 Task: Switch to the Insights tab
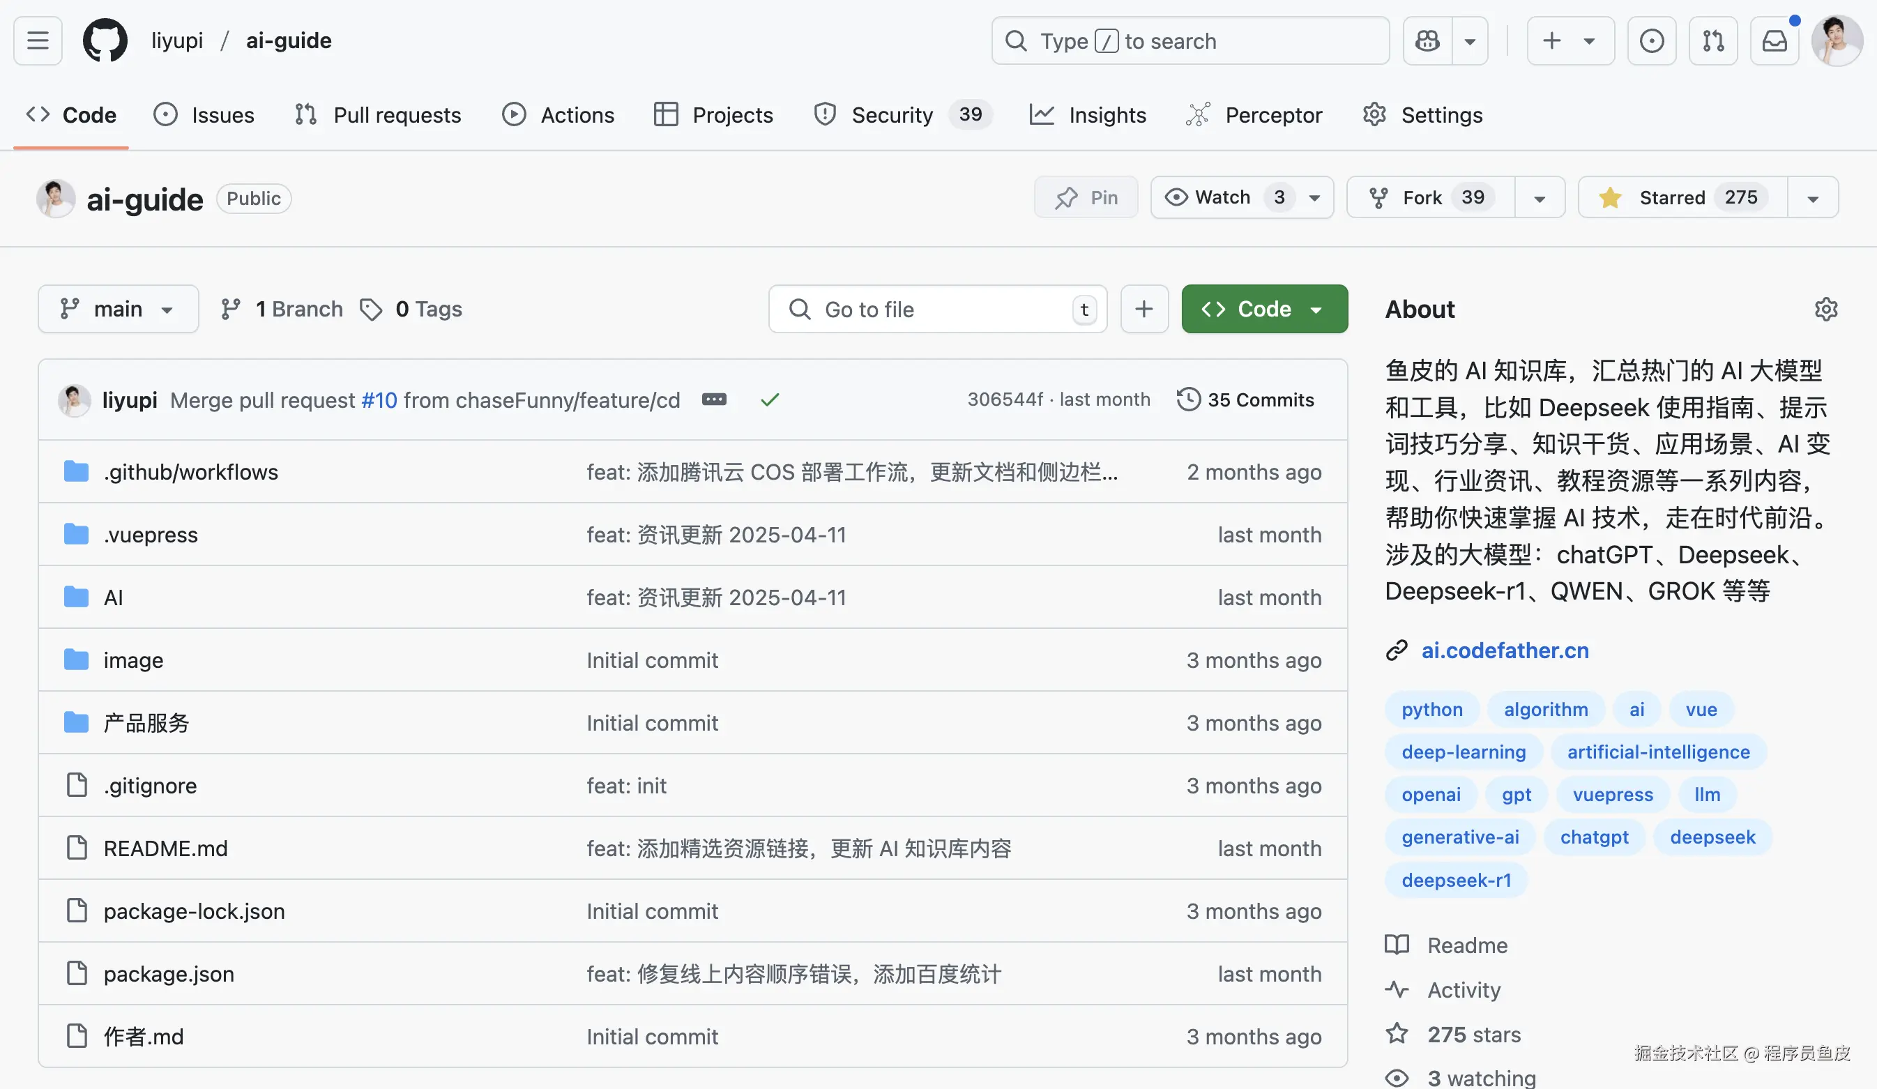[1088, 115]
